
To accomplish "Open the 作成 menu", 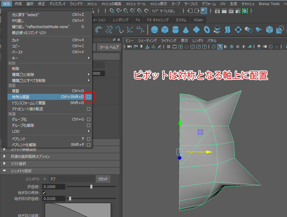I will [x=18, y=4].
